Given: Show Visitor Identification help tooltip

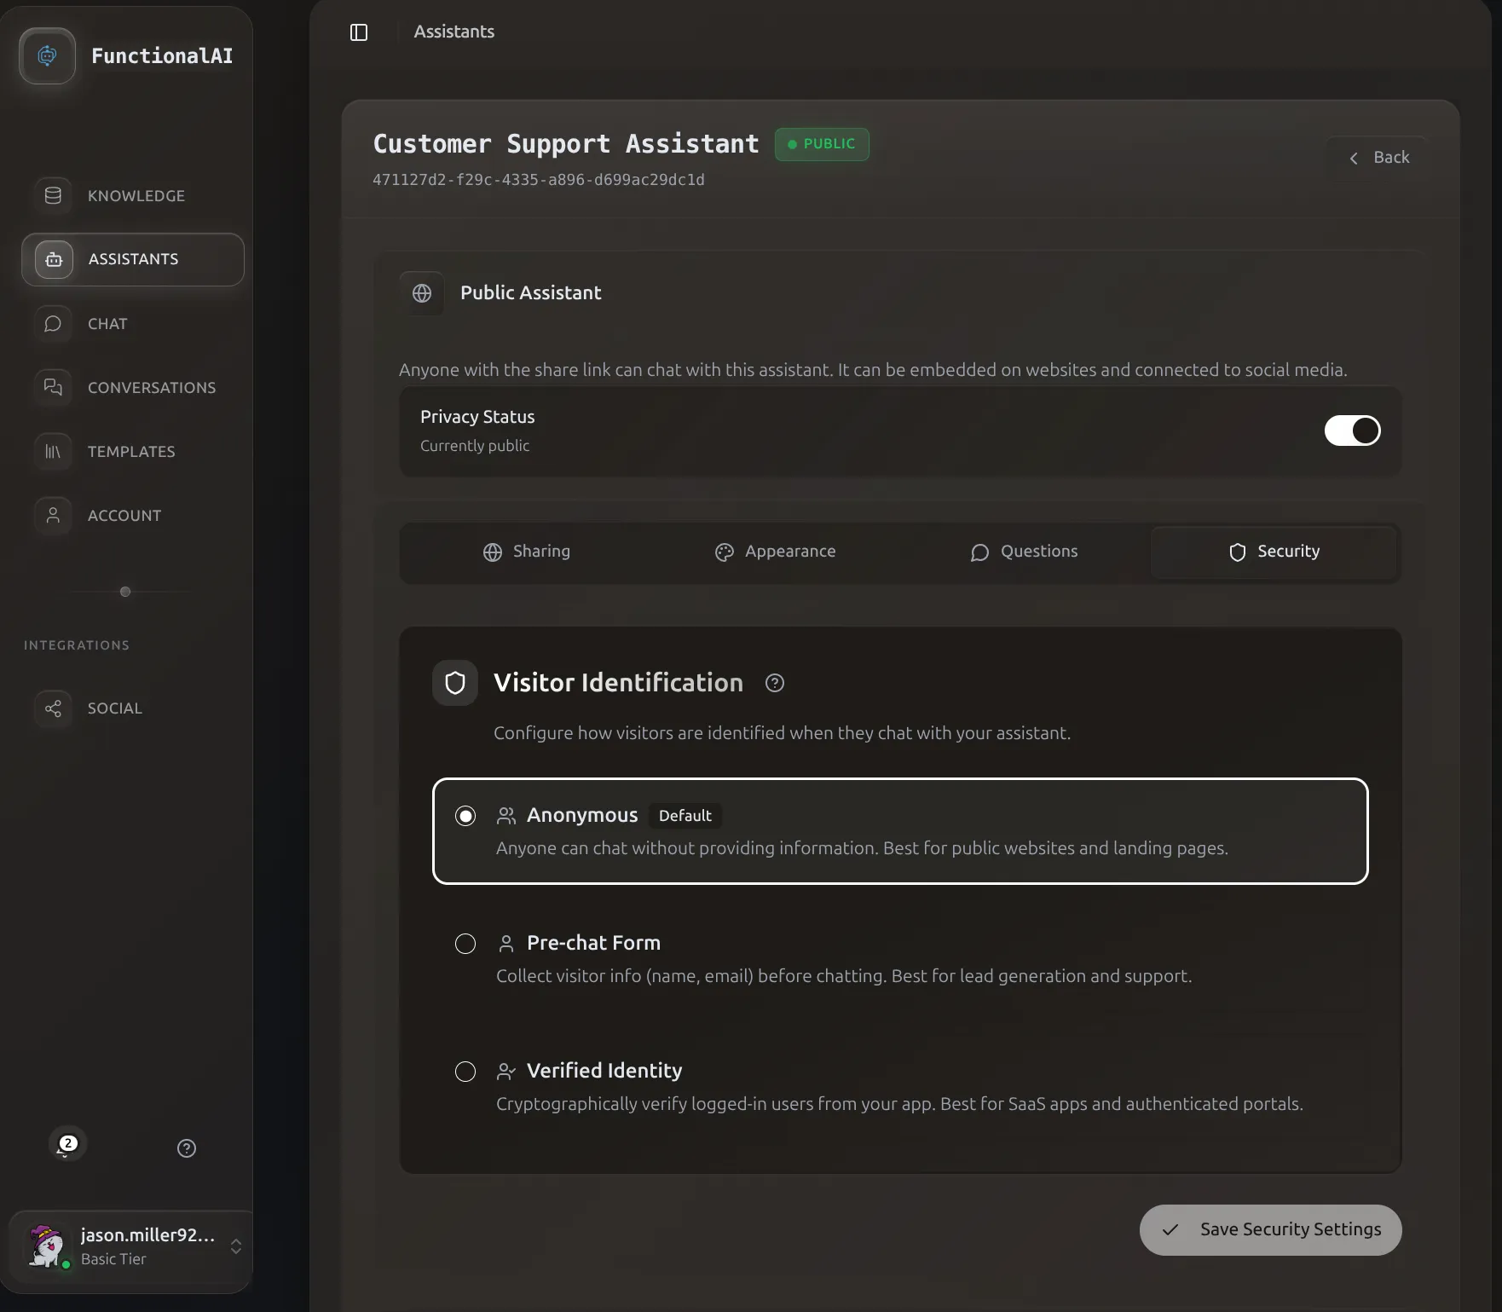Looking at the screenshot, I should click(774, 683).
